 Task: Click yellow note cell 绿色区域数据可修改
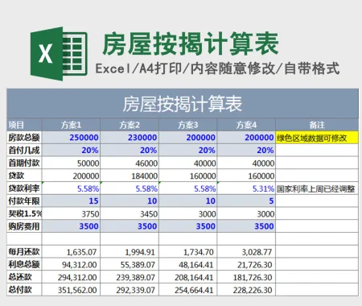pyautogui.click(x=317, y=138)
